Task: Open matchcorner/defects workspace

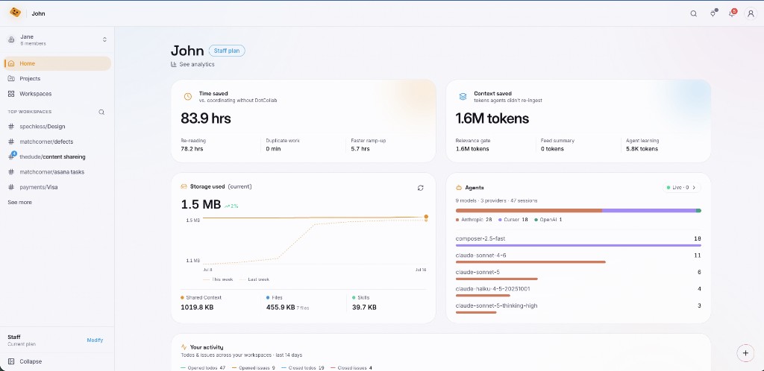Action: click(57, 142)
